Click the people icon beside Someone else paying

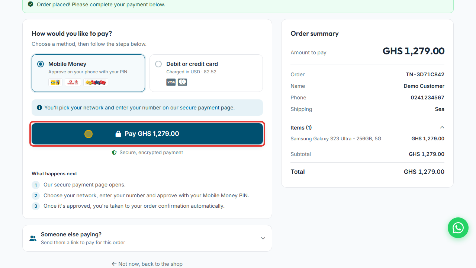point(33,238)
